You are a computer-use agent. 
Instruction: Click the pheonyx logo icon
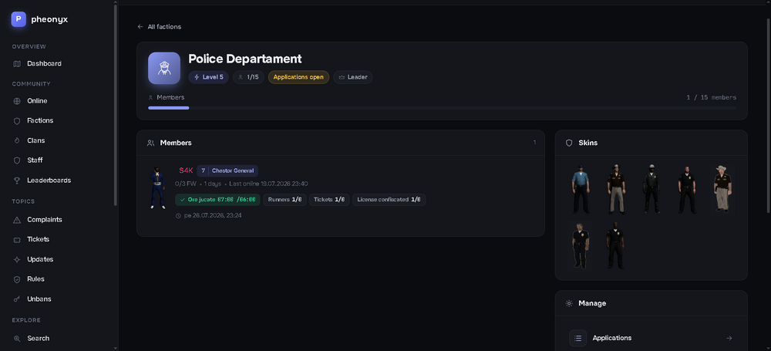tap(19, 19)
